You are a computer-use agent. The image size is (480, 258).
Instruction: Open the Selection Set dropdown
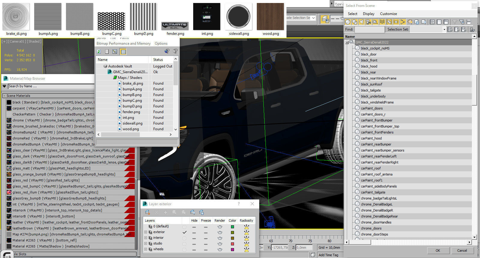444,29
